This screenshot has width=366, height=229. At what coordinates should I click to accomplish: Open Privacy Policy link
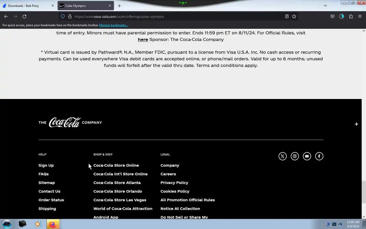click(174, 183)
